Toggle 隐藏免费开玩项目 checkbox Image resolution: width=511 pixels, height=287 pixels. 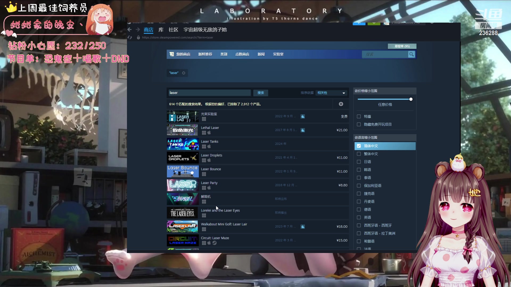coord(359,124)
